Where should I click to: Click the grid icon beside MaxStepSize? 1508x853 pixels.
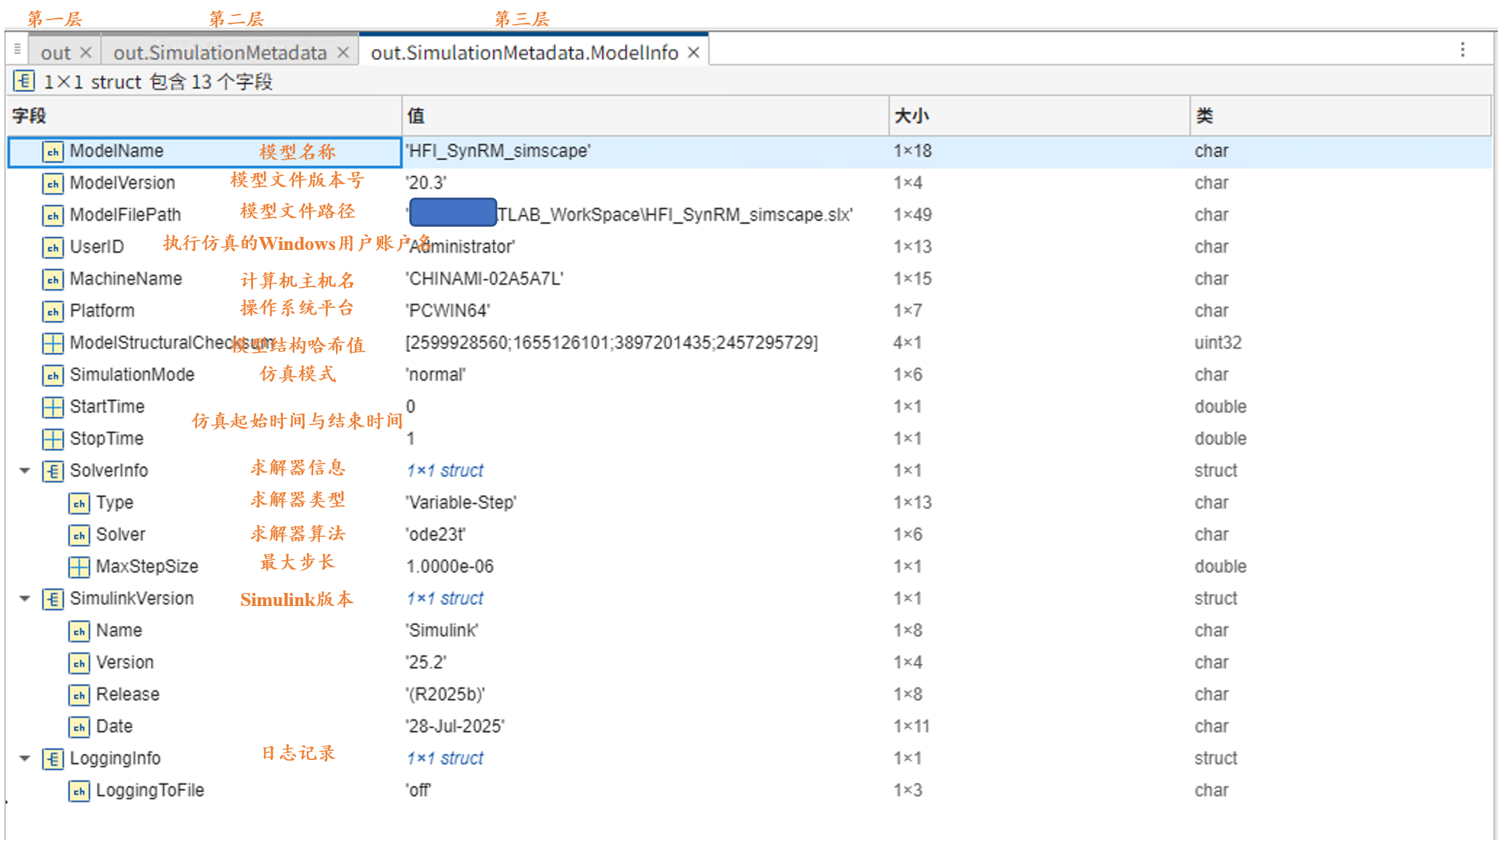[79, 567]
